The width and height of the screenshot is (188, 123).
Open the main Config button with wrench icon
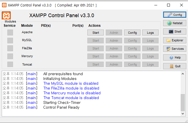point(175,15)
